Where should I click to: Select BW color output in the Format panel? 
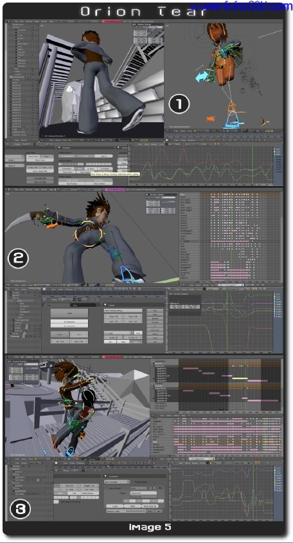coord(110,342)
